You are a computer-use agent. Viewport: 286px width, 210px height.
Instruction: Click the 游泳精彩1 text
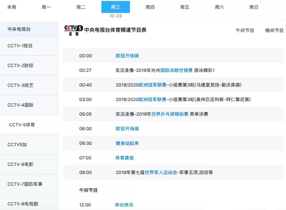(204, 70)
